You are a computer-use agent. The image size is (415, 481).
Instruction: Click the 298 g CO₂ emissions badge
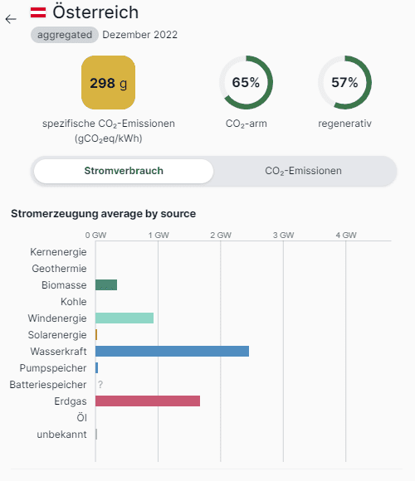(x=109, y=83)
